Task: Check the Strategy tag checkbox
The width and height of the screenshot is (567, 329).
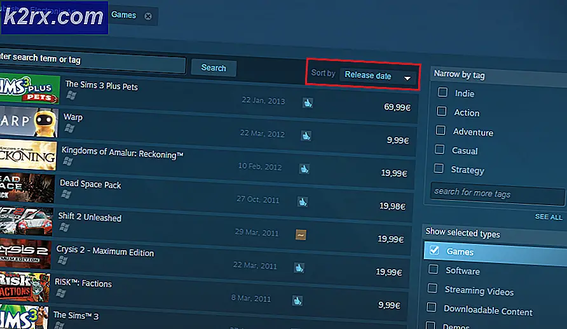Action: coord(439,168)
